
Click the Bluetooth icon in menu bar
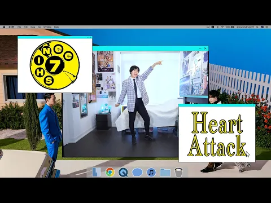[218, 27]
